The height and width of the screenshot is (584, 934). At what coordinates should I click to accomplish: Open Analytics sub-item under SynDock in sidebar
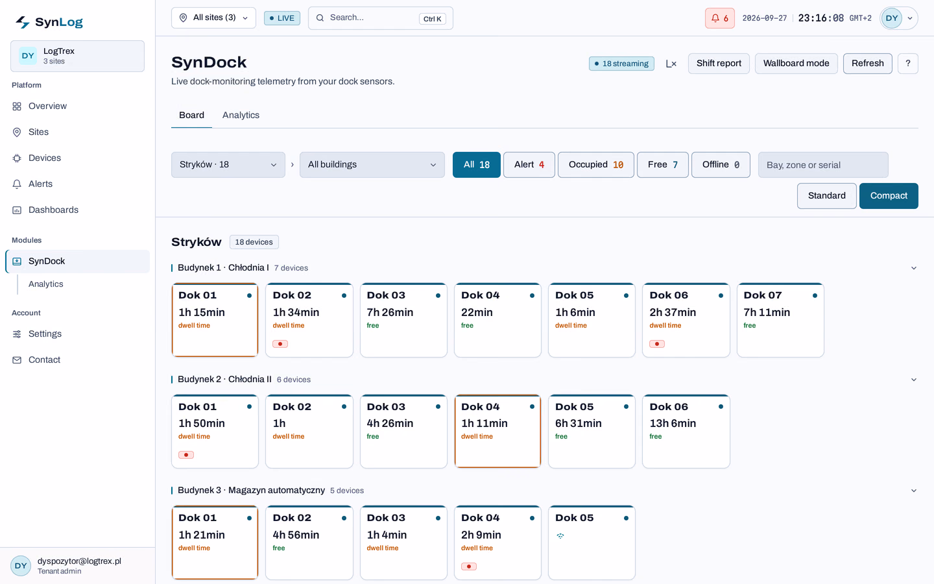tap(46, 284)
